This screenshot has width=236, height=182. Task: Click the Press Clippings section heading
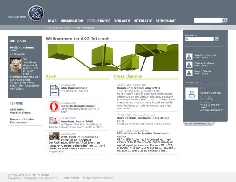[x=128, y=76]
